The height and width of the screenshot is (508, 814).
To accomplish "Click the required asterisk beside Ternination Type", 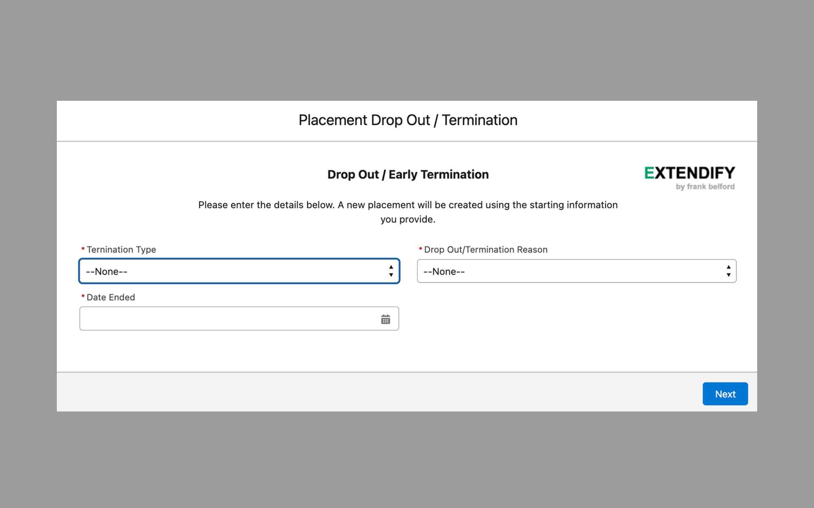I will tap(83, 249).
